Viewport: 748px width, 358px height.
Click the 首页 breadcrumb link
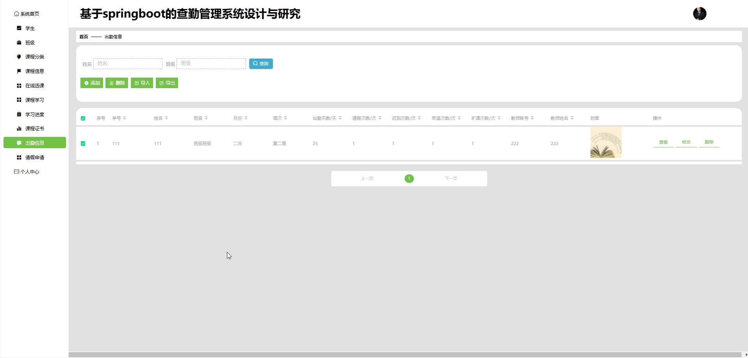click(84, 37)
